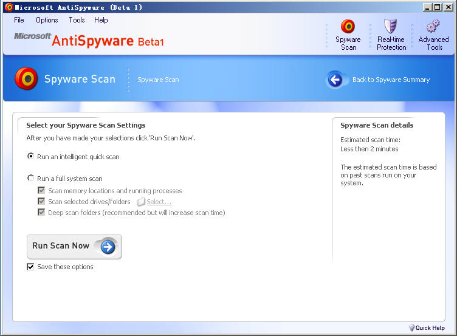This screenshot has width=457, height=336.
Task: Click the folder icon next to Select link
Action: (x=141, y=202)
